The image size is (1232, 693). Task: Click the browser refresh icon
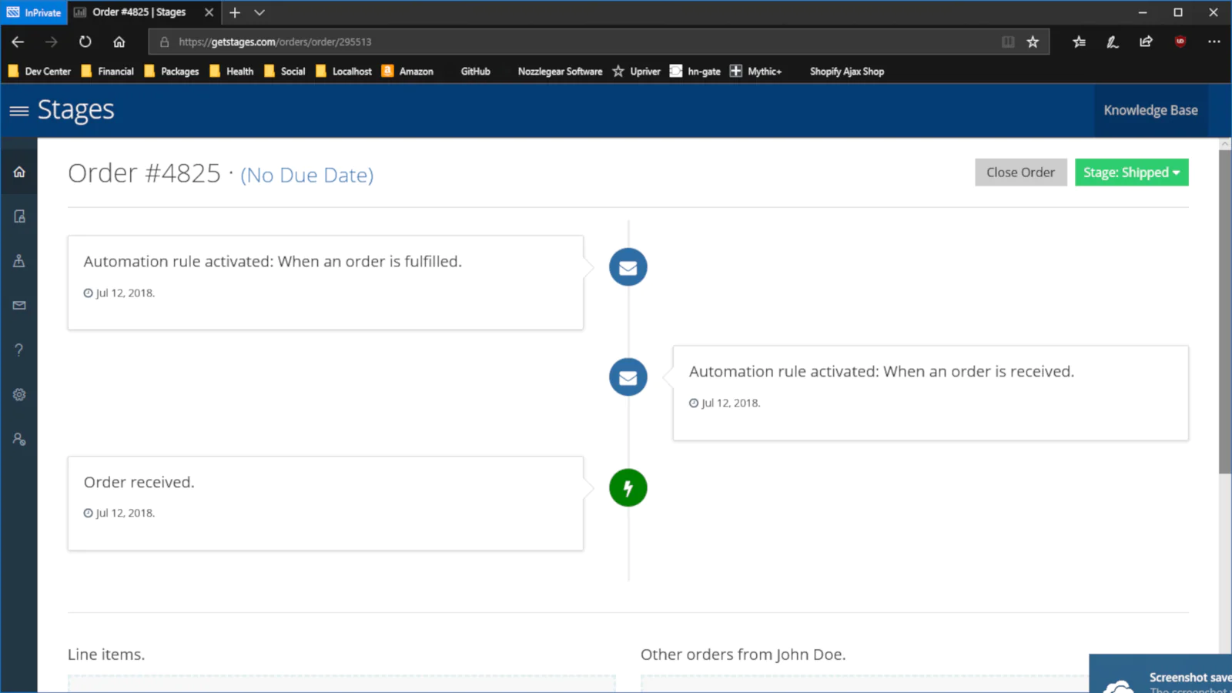85,42
